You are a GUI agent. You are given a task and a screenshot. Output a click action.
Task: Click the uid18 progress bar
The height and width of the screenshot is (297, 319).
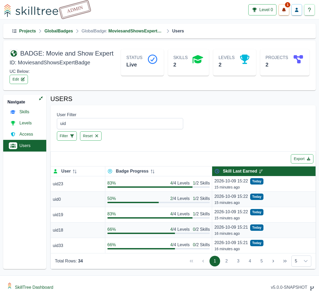tap(158, 233)
